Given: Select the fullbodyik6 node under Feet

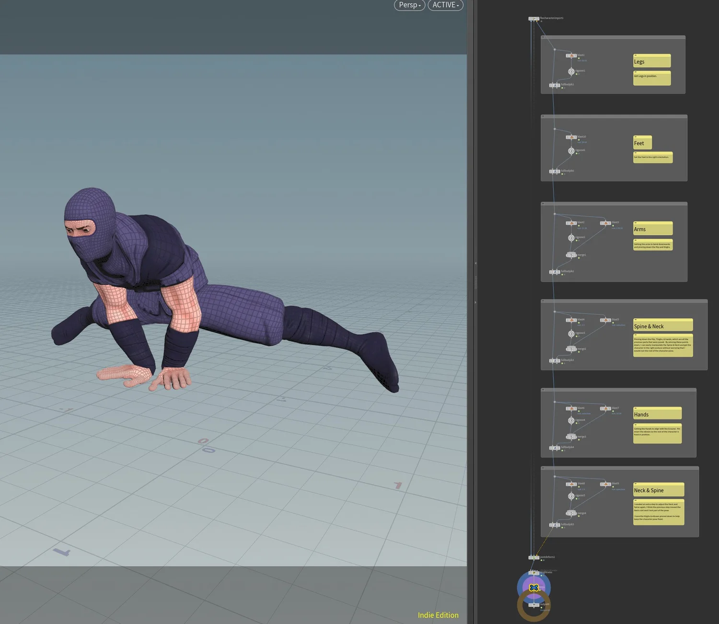Looking at the screenshot, I should tap(555, 171).
